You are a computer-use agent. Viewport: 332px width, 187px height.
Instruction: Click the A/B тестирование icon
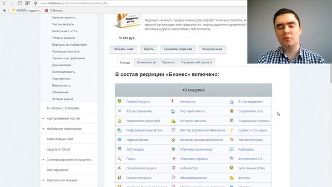tap(119, 111)
